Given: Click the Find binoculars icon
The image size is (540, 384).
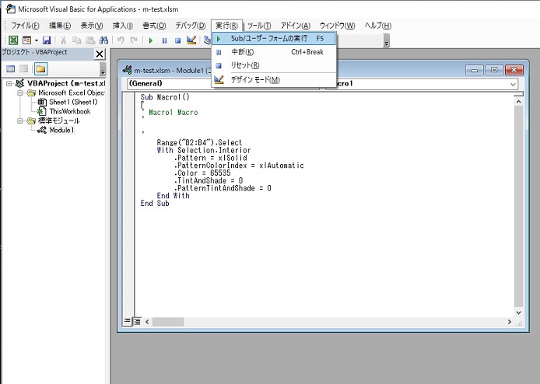Looking at the screenshot, I should coord(103,40).
